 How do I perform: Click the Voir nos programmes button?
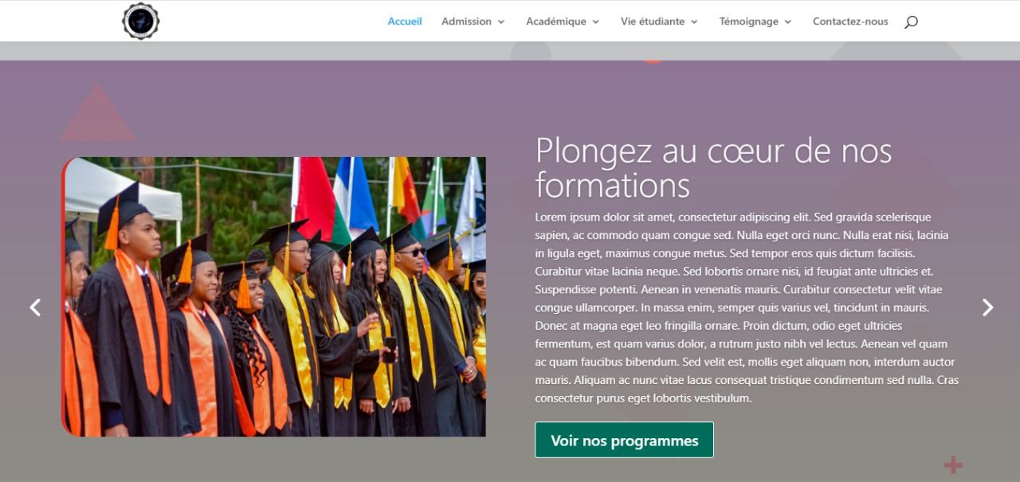point(624,440)
